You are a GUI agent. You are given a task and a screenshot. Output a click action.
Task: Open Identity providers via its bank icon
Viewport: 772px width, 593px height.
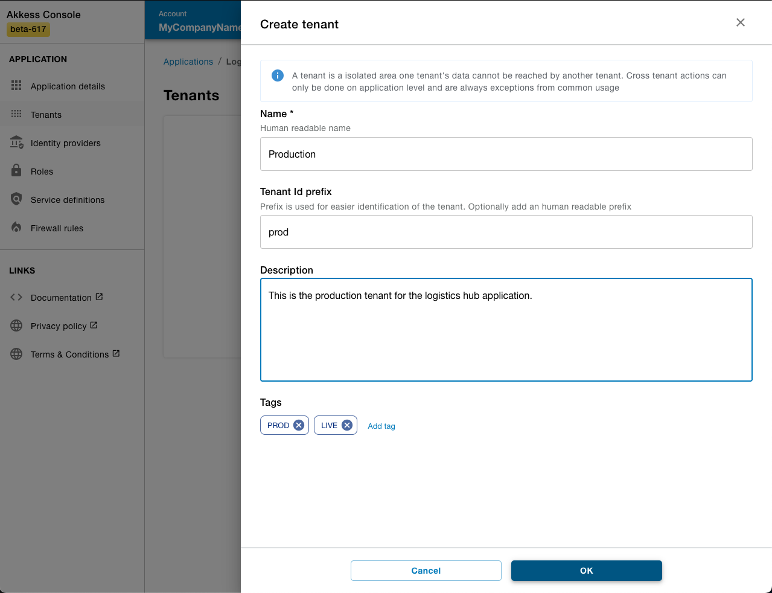[x=16, y=143]
